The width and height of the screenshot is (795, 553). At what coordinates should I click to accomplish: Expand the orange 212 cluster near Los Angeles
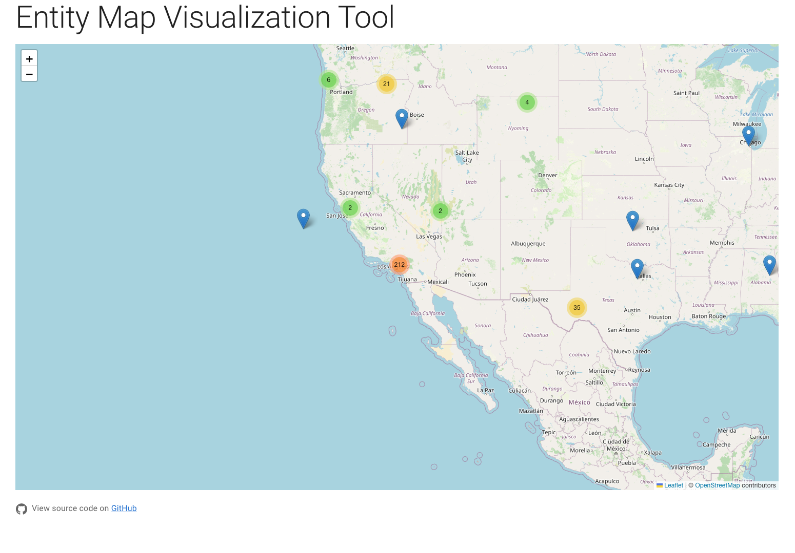click(399, 265)
